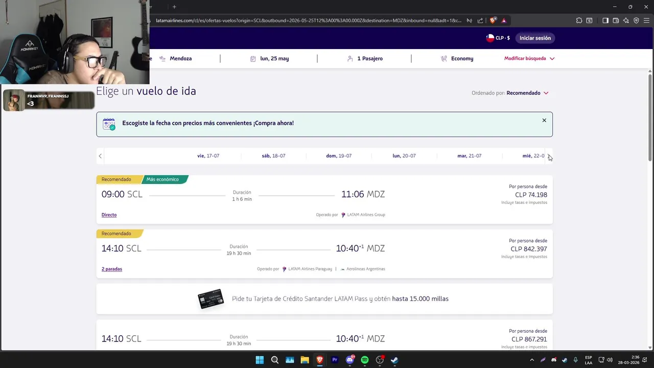654x368 pixels.
Task: Go to next dates with right arrow
Action: point(549,156)
